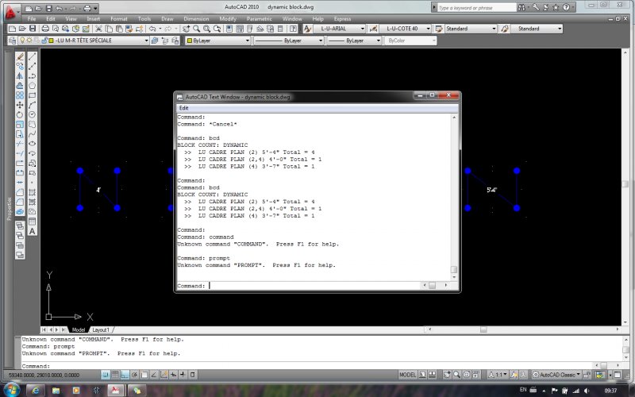The height and width of the screenshot is (397, 635).
Task: Open the Express menu
Action: pos(342,18)
